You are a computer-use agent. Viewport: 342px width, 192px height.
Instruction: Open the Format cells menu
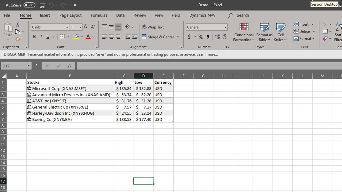(x=304, y=39)
